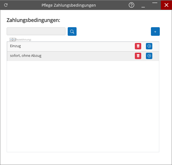Open 'sofort, ohne Abzug' details arrow
This screenshot has height=165, width=172.
click(149, 56)
